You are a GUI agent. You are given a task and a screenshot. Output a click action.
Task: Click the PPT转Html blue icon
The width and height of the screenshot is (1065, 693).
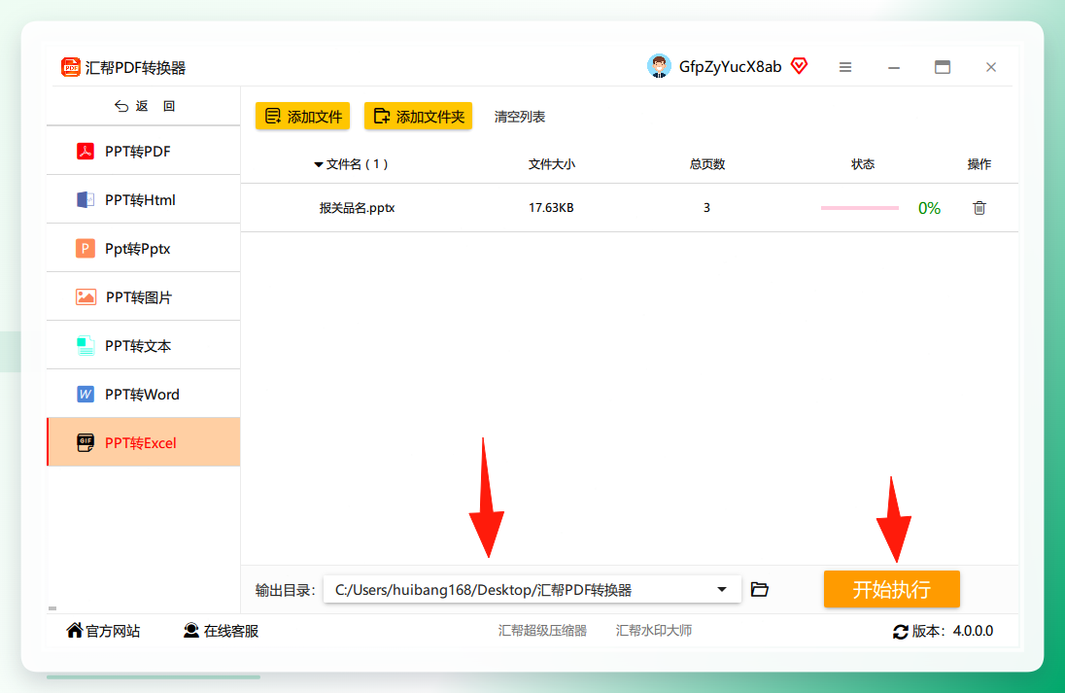click(x=85, y=200)
